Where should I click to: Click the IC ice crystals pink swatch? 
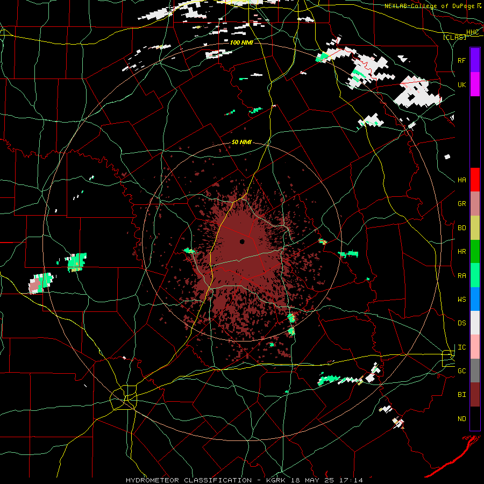point(475,347)
